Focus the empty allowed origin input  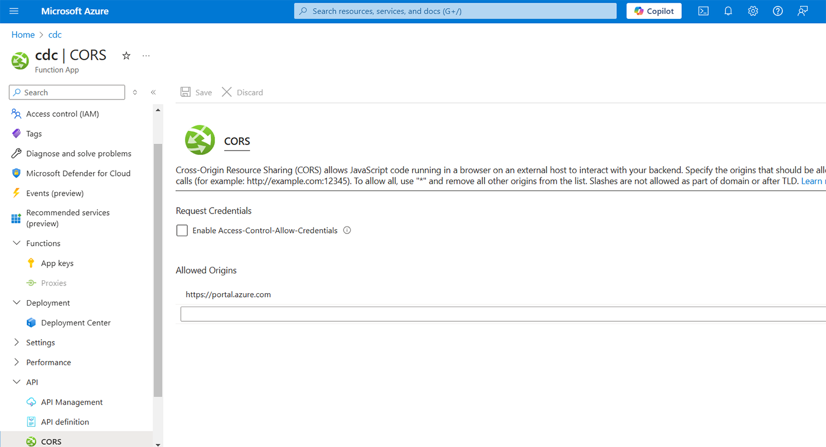click(x=503, y=314)
